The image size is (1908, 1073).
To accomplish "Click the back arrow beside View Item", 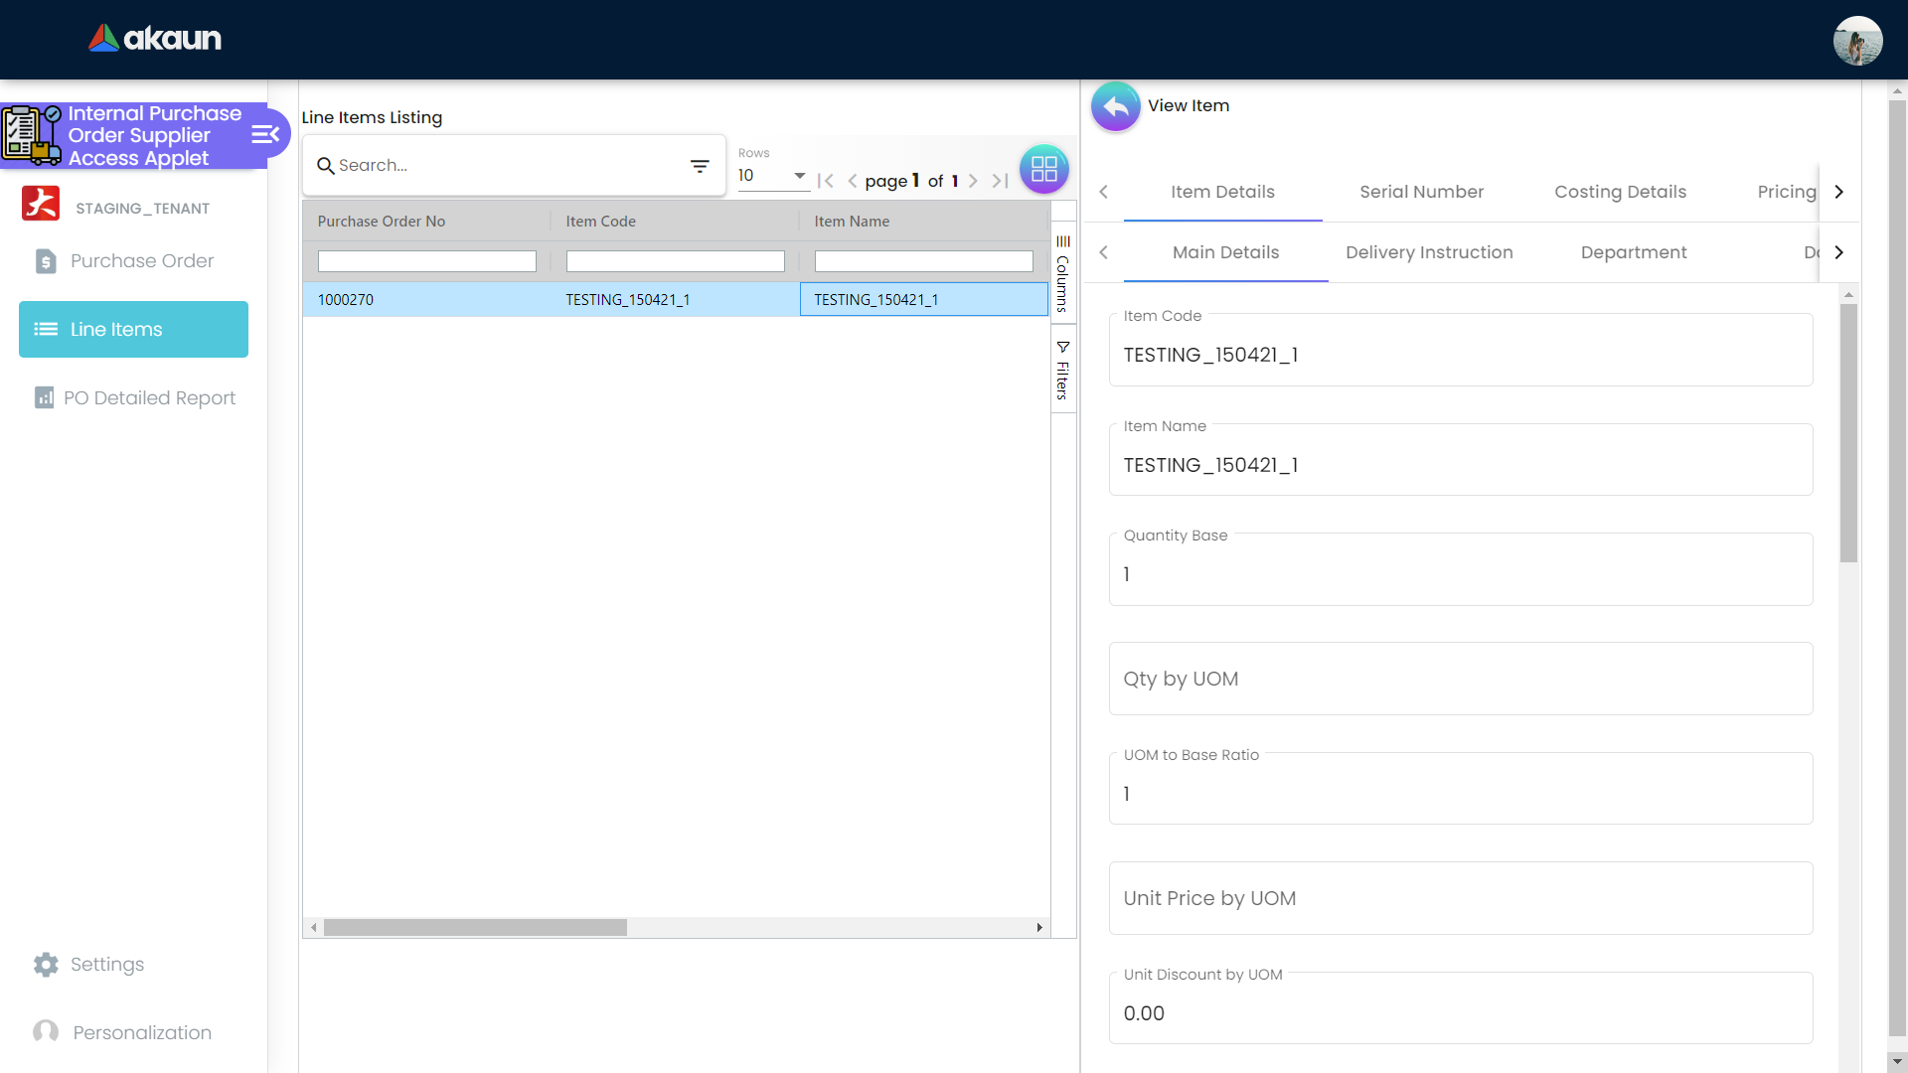I will [1115, 106].
